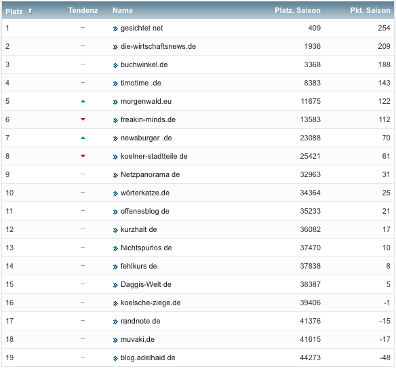Sort by the Pkt. Saison column header

coord(370,10)
